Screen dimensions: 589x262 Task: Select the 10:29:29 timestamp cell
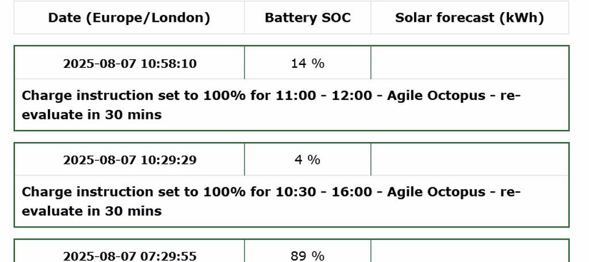pos(129,160)
